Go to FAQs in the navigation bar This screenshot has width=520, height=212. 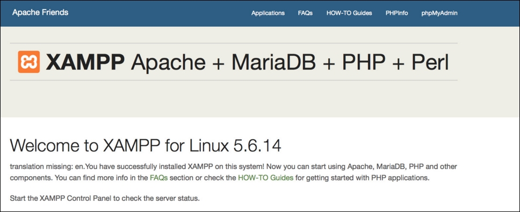coord(305,13)
